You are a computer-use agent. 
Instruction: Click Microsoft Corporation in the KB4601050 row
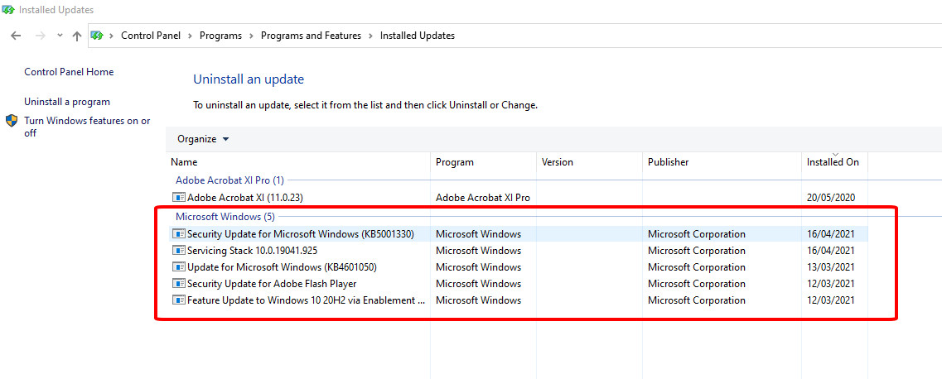[x=696, y=266]
